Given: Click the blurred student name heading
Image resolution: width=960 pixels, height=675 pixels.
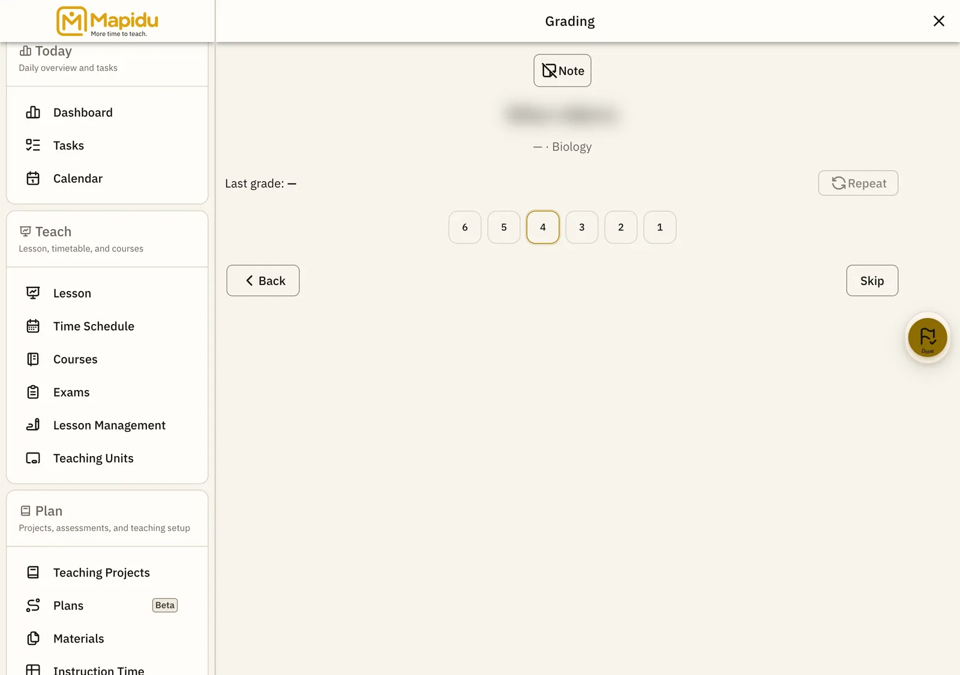Looking at the screenshot, I should (562, 114).
